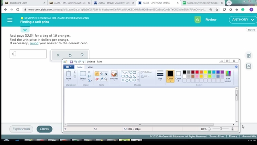Clear the answer with the X button
The width and height of the screenshot is (257, 145).
coord(58,55)
